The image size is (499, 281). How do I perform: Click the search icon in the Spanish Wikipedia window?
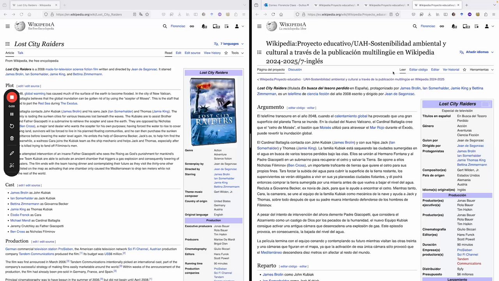coord(415,26)
